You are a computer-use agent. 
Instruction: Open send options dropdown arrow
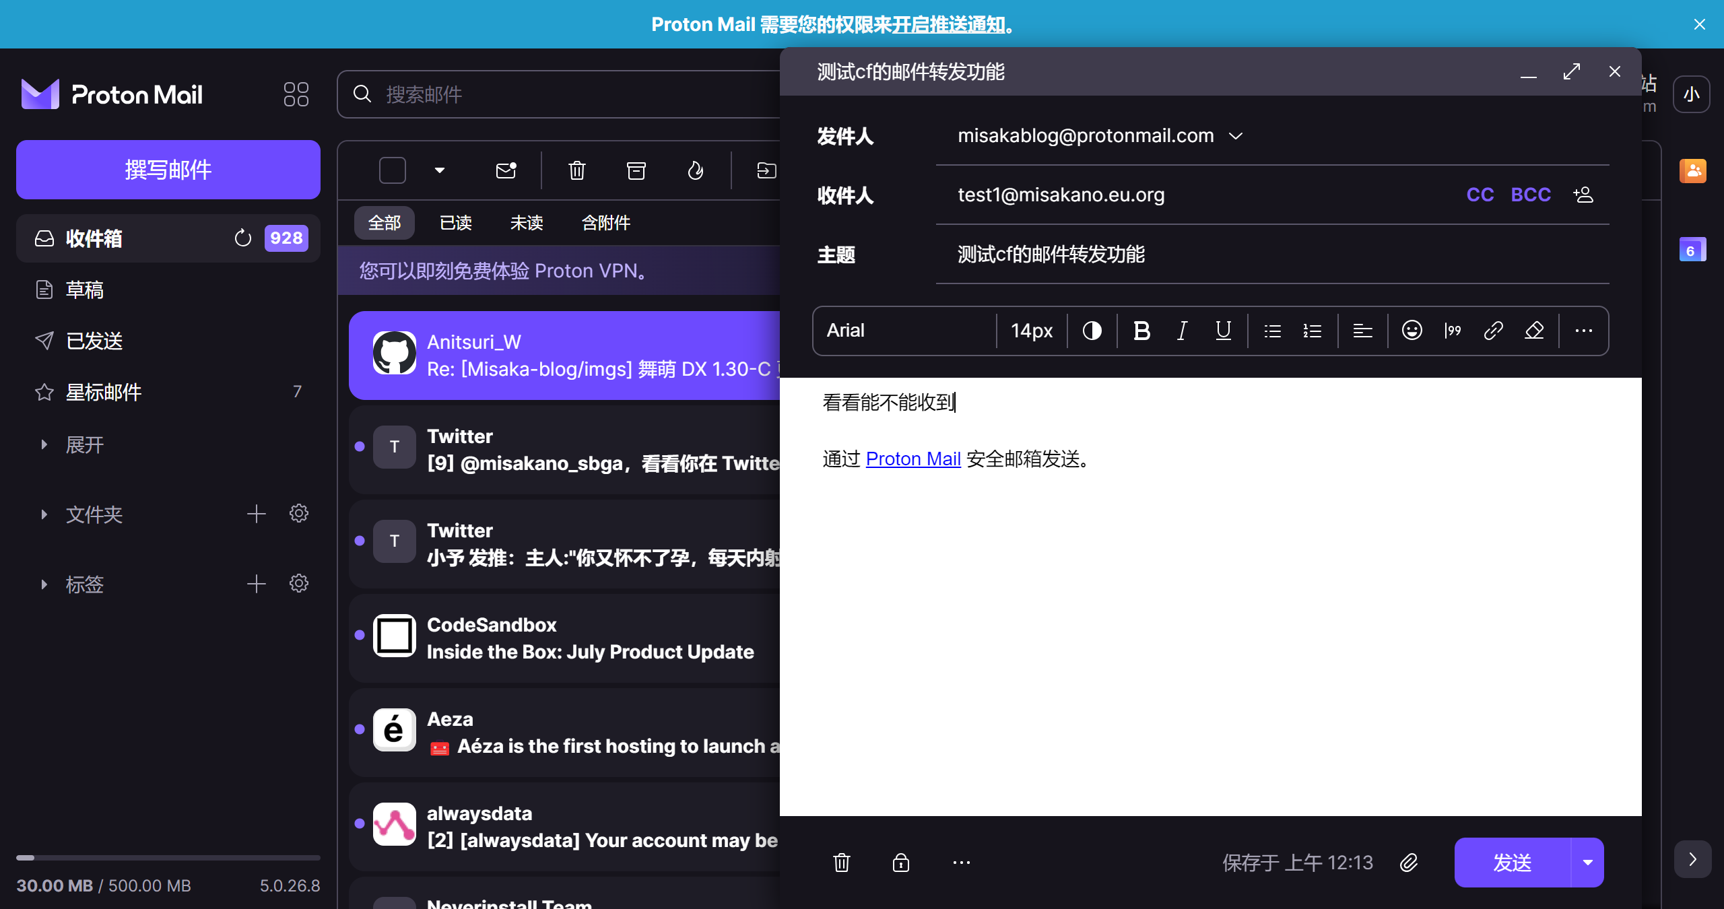tap(1587, 863)
